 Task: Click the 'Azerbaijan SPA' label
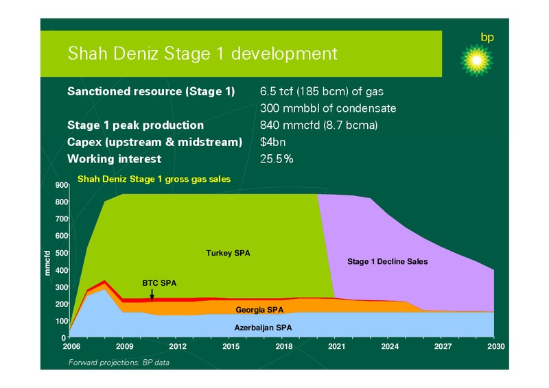(x=263, y=328)
